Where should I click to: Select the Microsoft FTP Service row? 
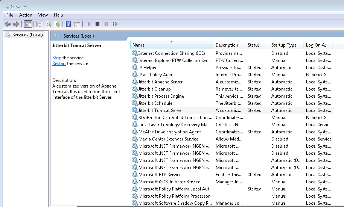coord(160,175)
